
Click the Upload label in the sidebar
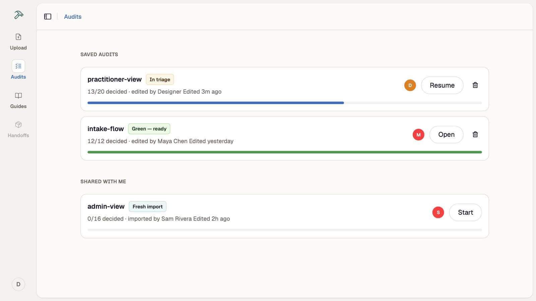18,48
